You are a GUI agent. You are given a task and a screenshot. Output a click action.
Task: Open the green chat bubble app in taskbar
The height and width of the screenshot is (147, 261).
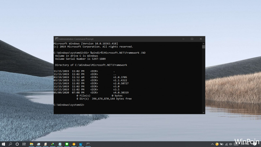point(67,144)
